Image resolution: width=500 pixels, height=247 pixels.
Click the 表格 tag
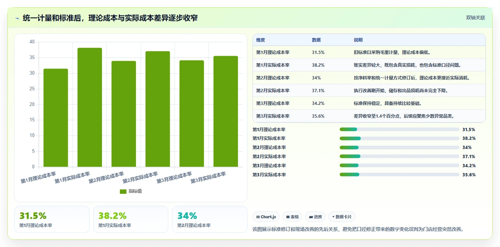tap(292, 217)
